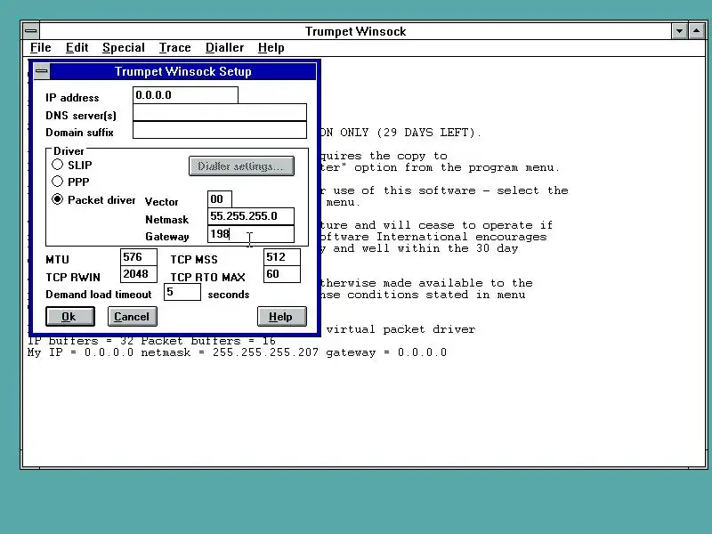
Task: Click into the Vector field
Action: pyautogui.click(x=220, y=198)
